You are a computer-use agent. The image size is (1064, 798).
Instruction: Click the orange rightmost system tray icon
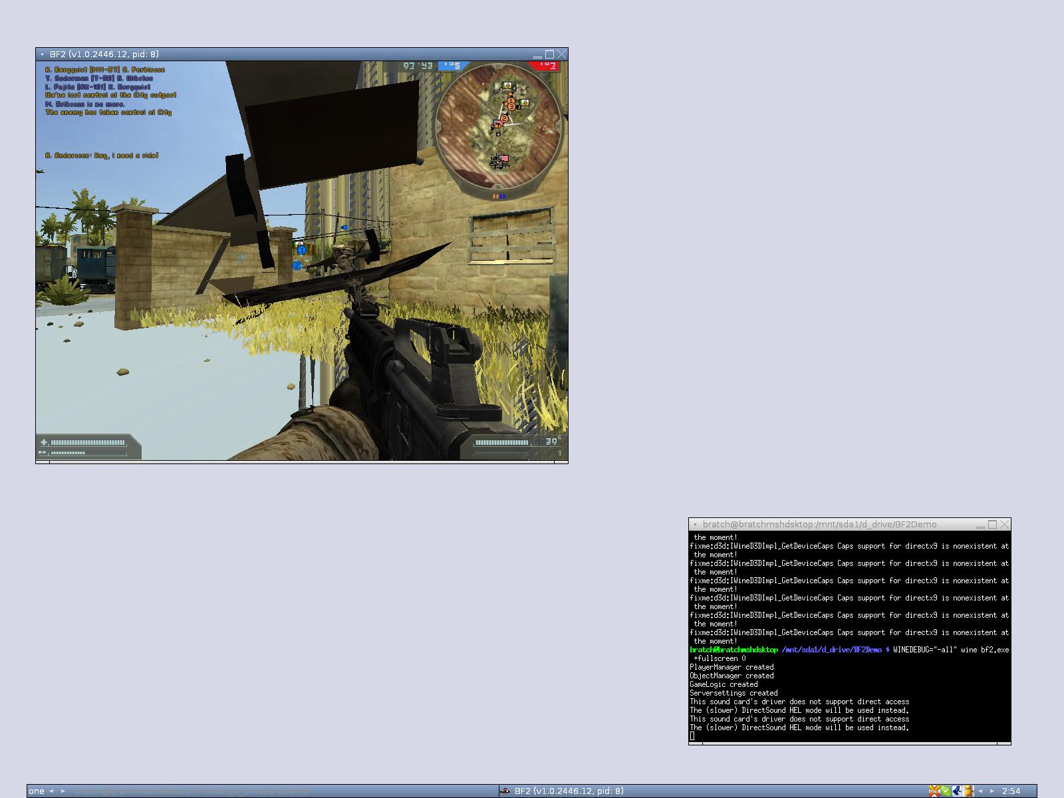969,791
